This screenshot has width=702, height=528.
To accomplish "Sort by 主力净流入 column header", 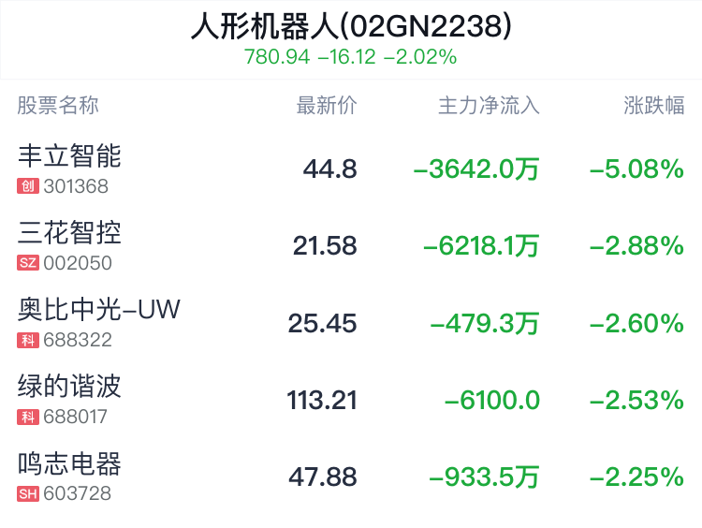I will point(489,106).
